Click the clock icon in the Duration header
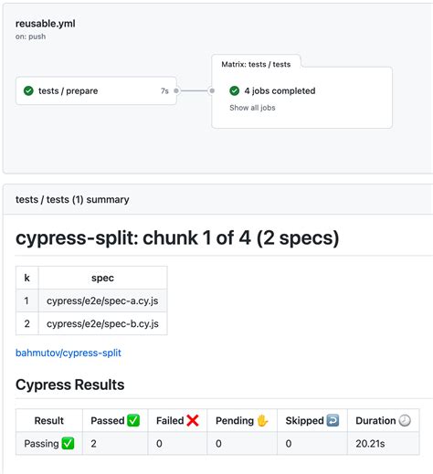Image resolution: width=433 pixels, height=474 pixels. tap(405, 420)
